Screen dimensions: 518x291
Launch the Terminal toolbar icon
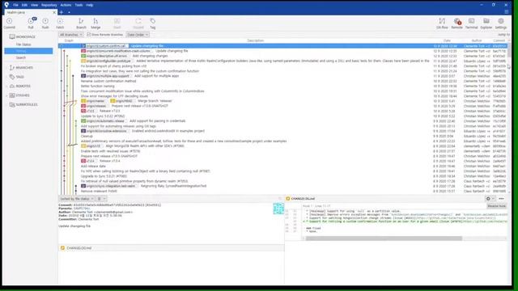471,23
